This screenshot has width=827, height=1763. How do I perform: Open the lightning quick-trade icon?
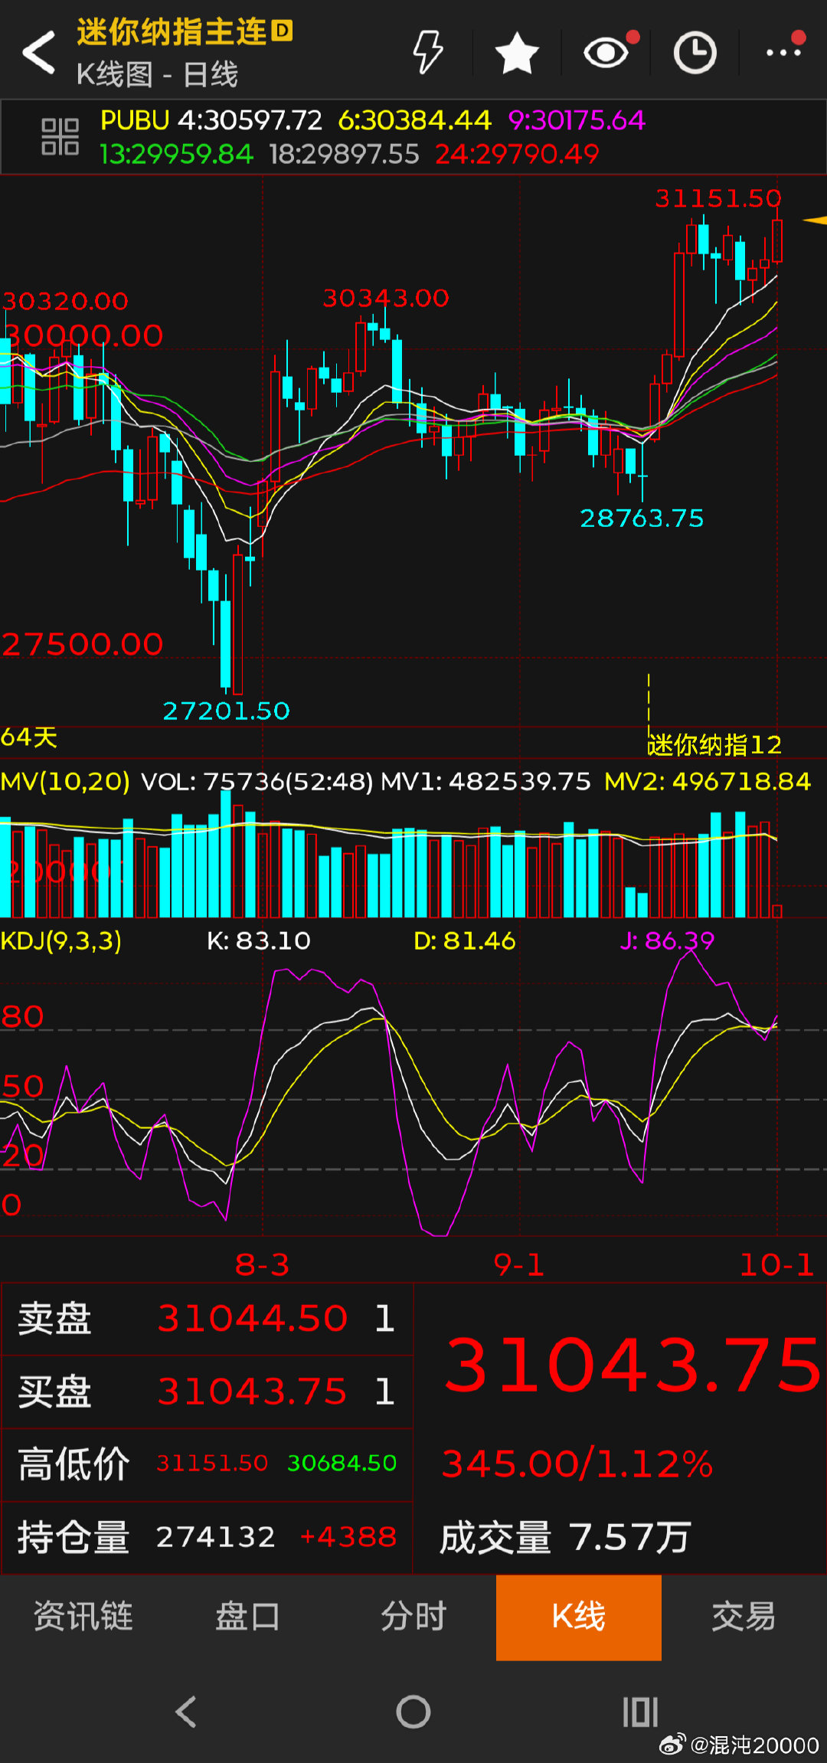[x=427, y=52]
